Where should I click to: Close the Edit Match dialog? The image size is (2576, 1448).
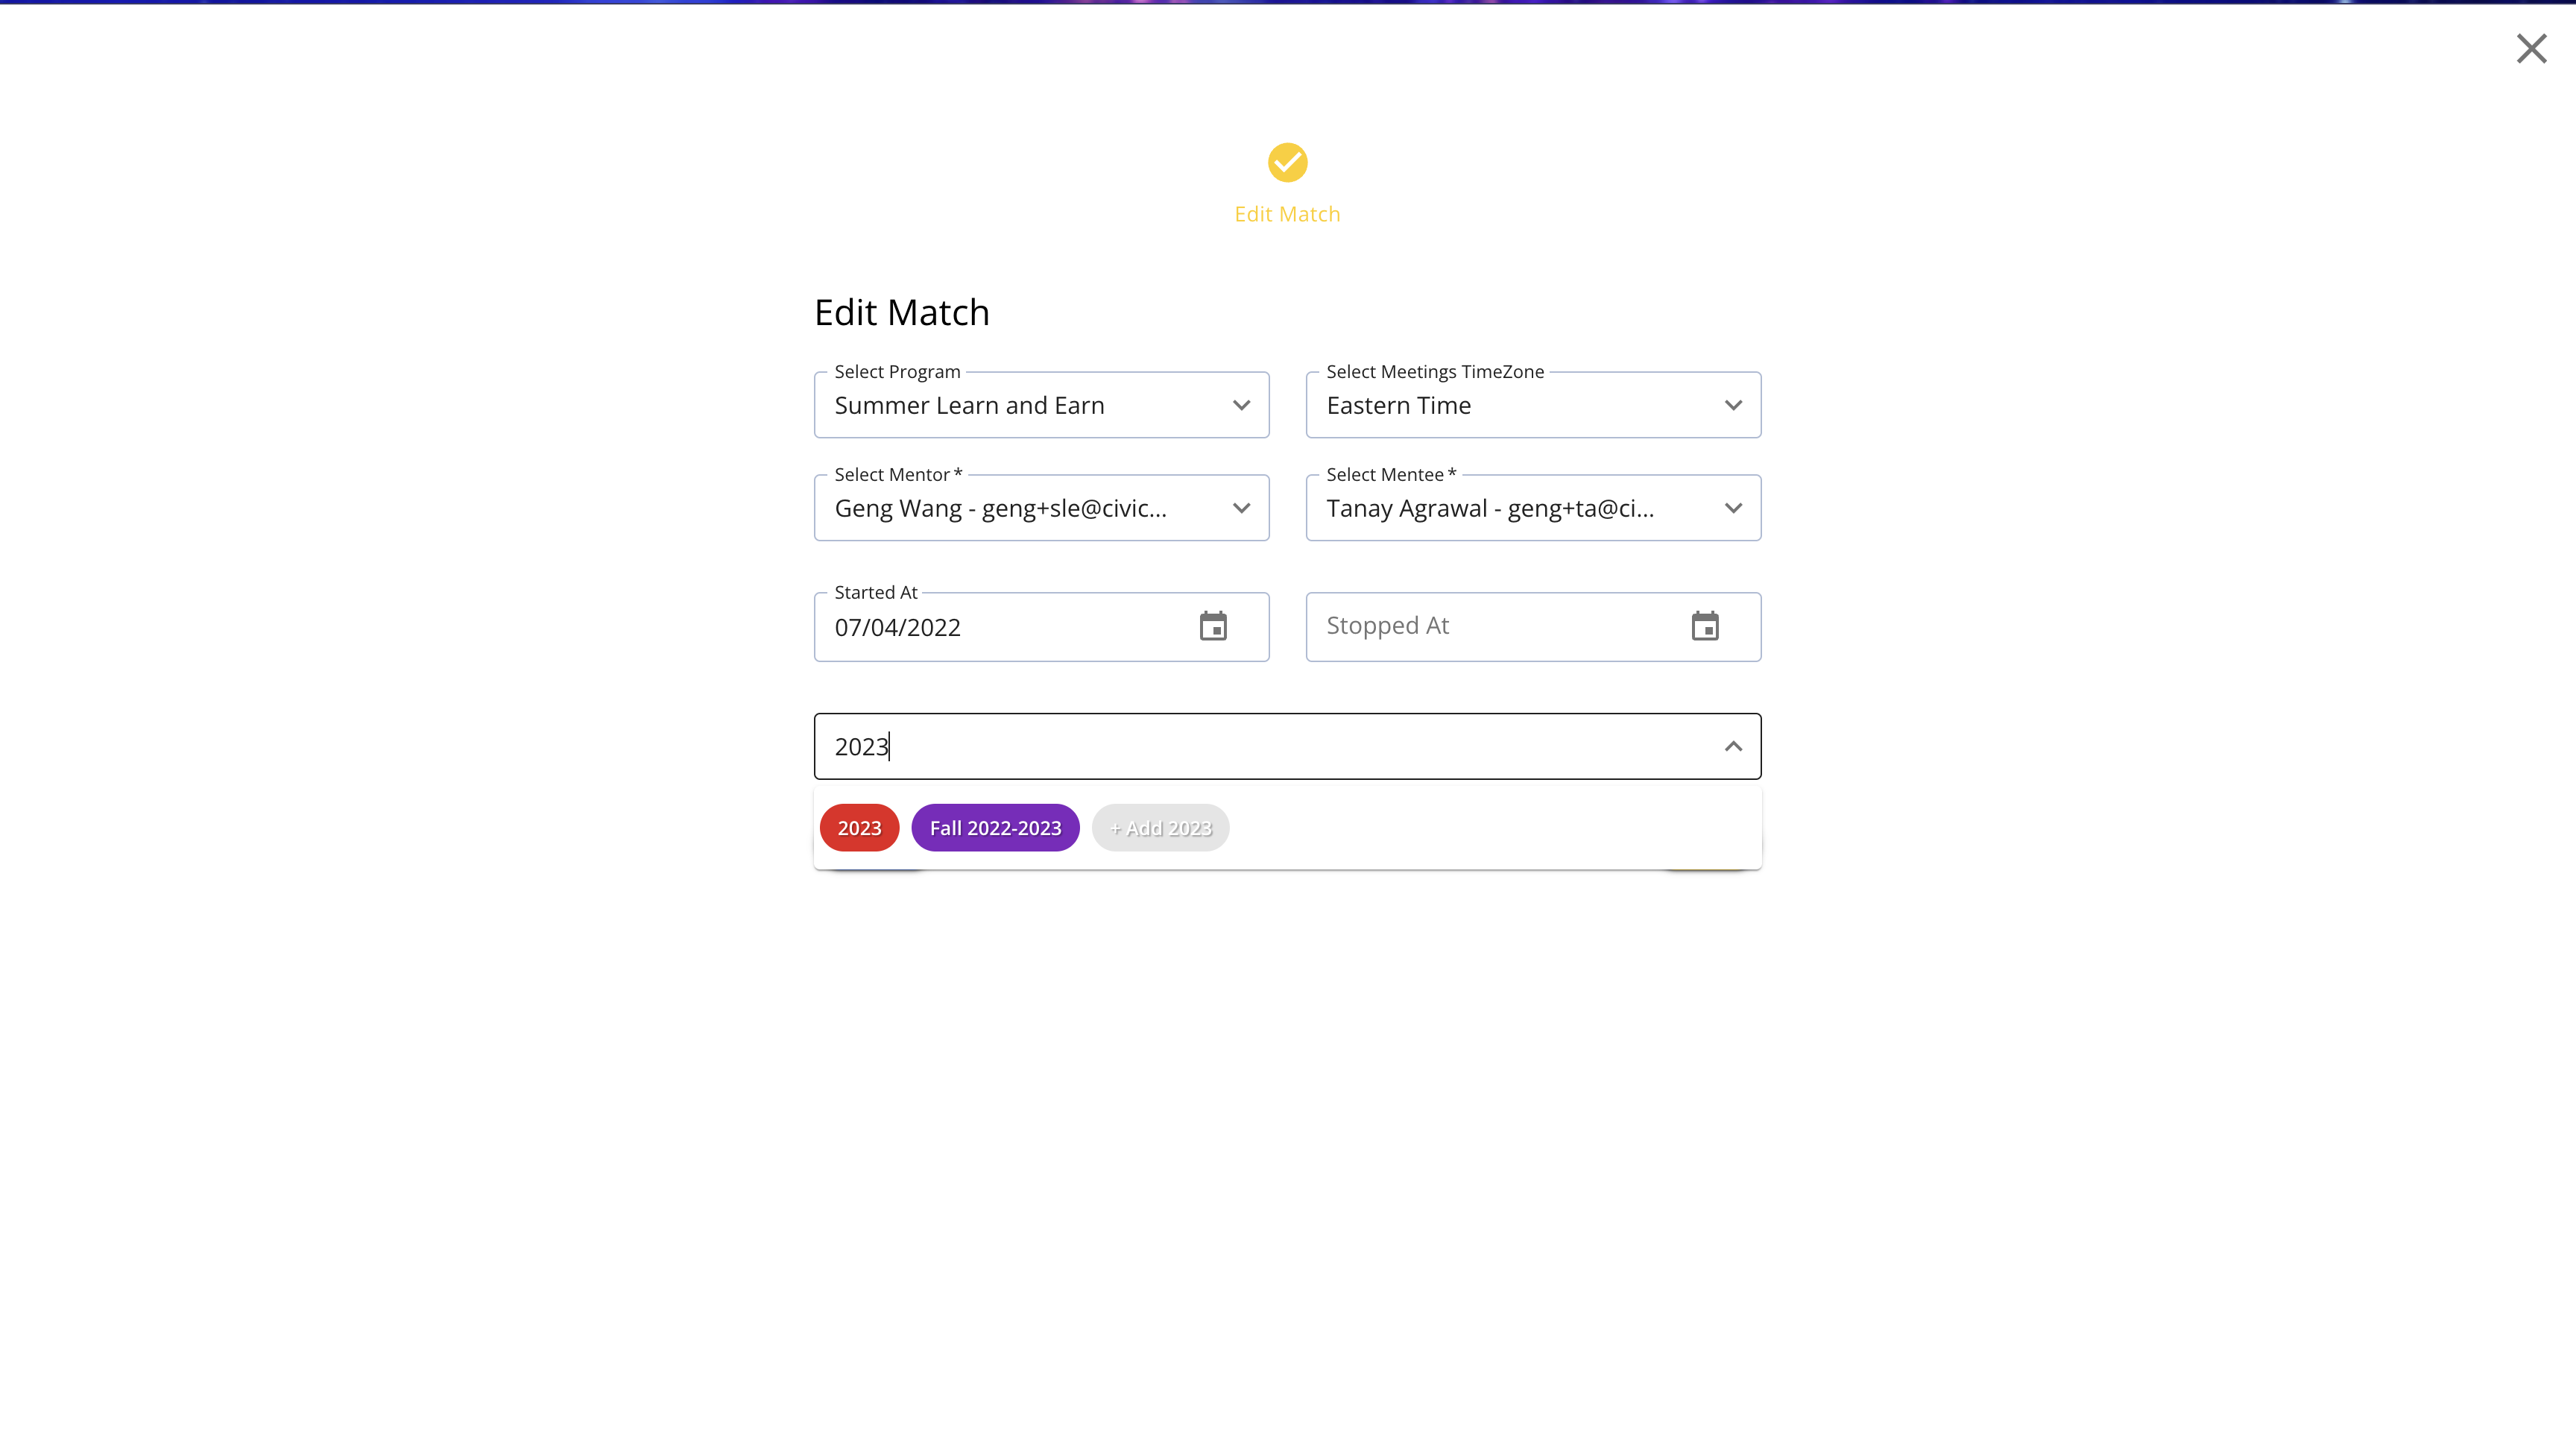[2531, 48]
